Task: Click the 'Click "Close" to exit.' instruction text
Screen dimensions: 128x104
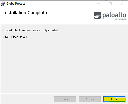Action: click(x=16, y=37)
